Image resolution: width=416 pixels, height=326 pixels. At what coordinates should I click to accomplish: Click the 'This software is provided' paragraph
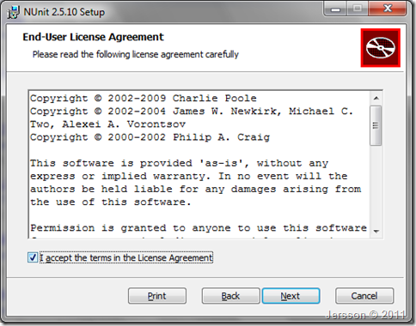[196, 183]
